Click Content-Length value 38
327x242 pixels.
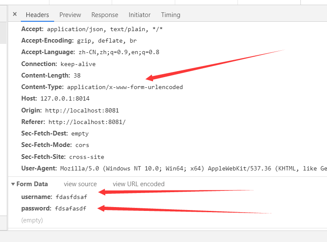[x=77, y=75]
